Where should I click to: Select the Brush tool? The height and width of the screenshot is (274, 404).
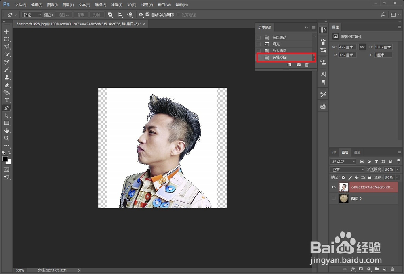pos(7,70)
